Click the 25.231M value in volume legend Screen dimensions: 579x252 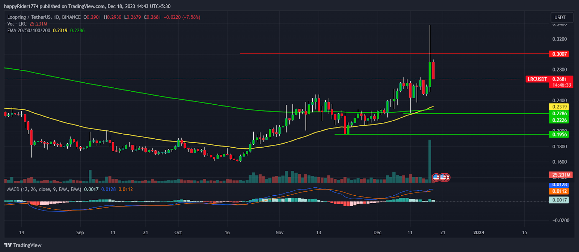click(38, 24)
